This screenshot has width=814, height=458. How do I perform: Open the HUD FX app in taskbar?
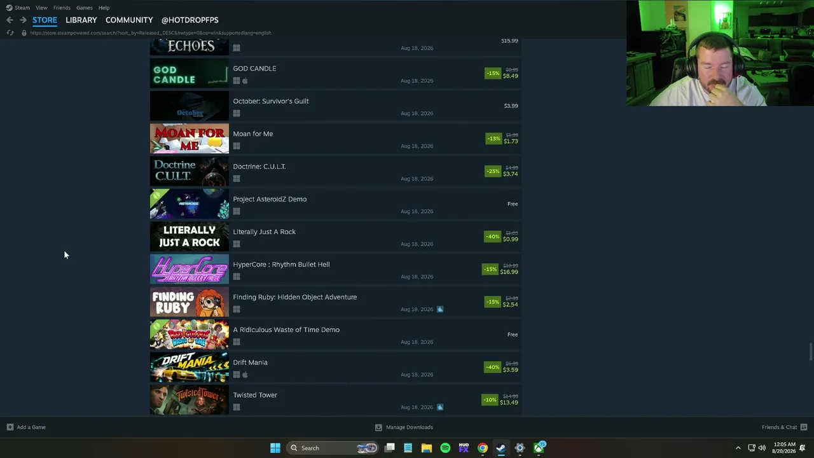tap(464, 448)
